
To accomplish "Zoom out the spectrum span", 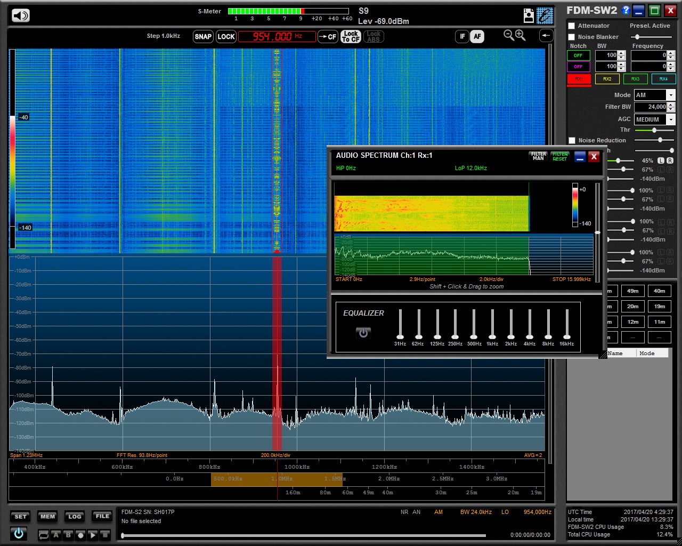I will point(509,36).
